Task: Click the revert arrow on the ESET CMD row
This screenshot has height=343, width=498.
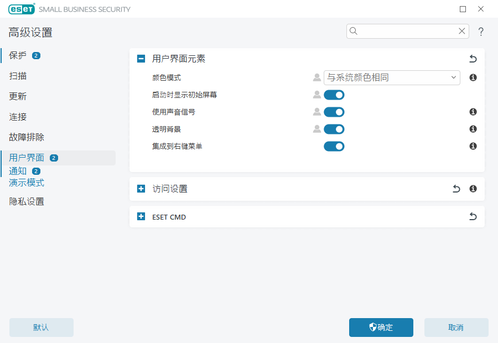Action: point(473,216)
